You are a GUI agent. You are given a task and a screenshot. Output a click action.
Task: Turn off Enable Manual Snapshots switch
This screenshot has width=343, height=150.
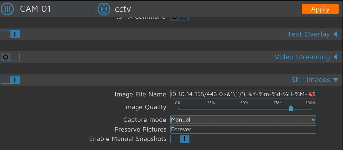tap(180, 139)
